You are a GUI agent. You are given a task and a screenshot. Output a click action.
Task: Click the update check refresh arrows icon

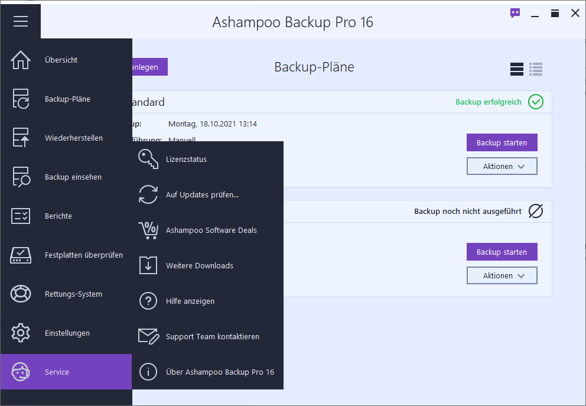[148, 194]
